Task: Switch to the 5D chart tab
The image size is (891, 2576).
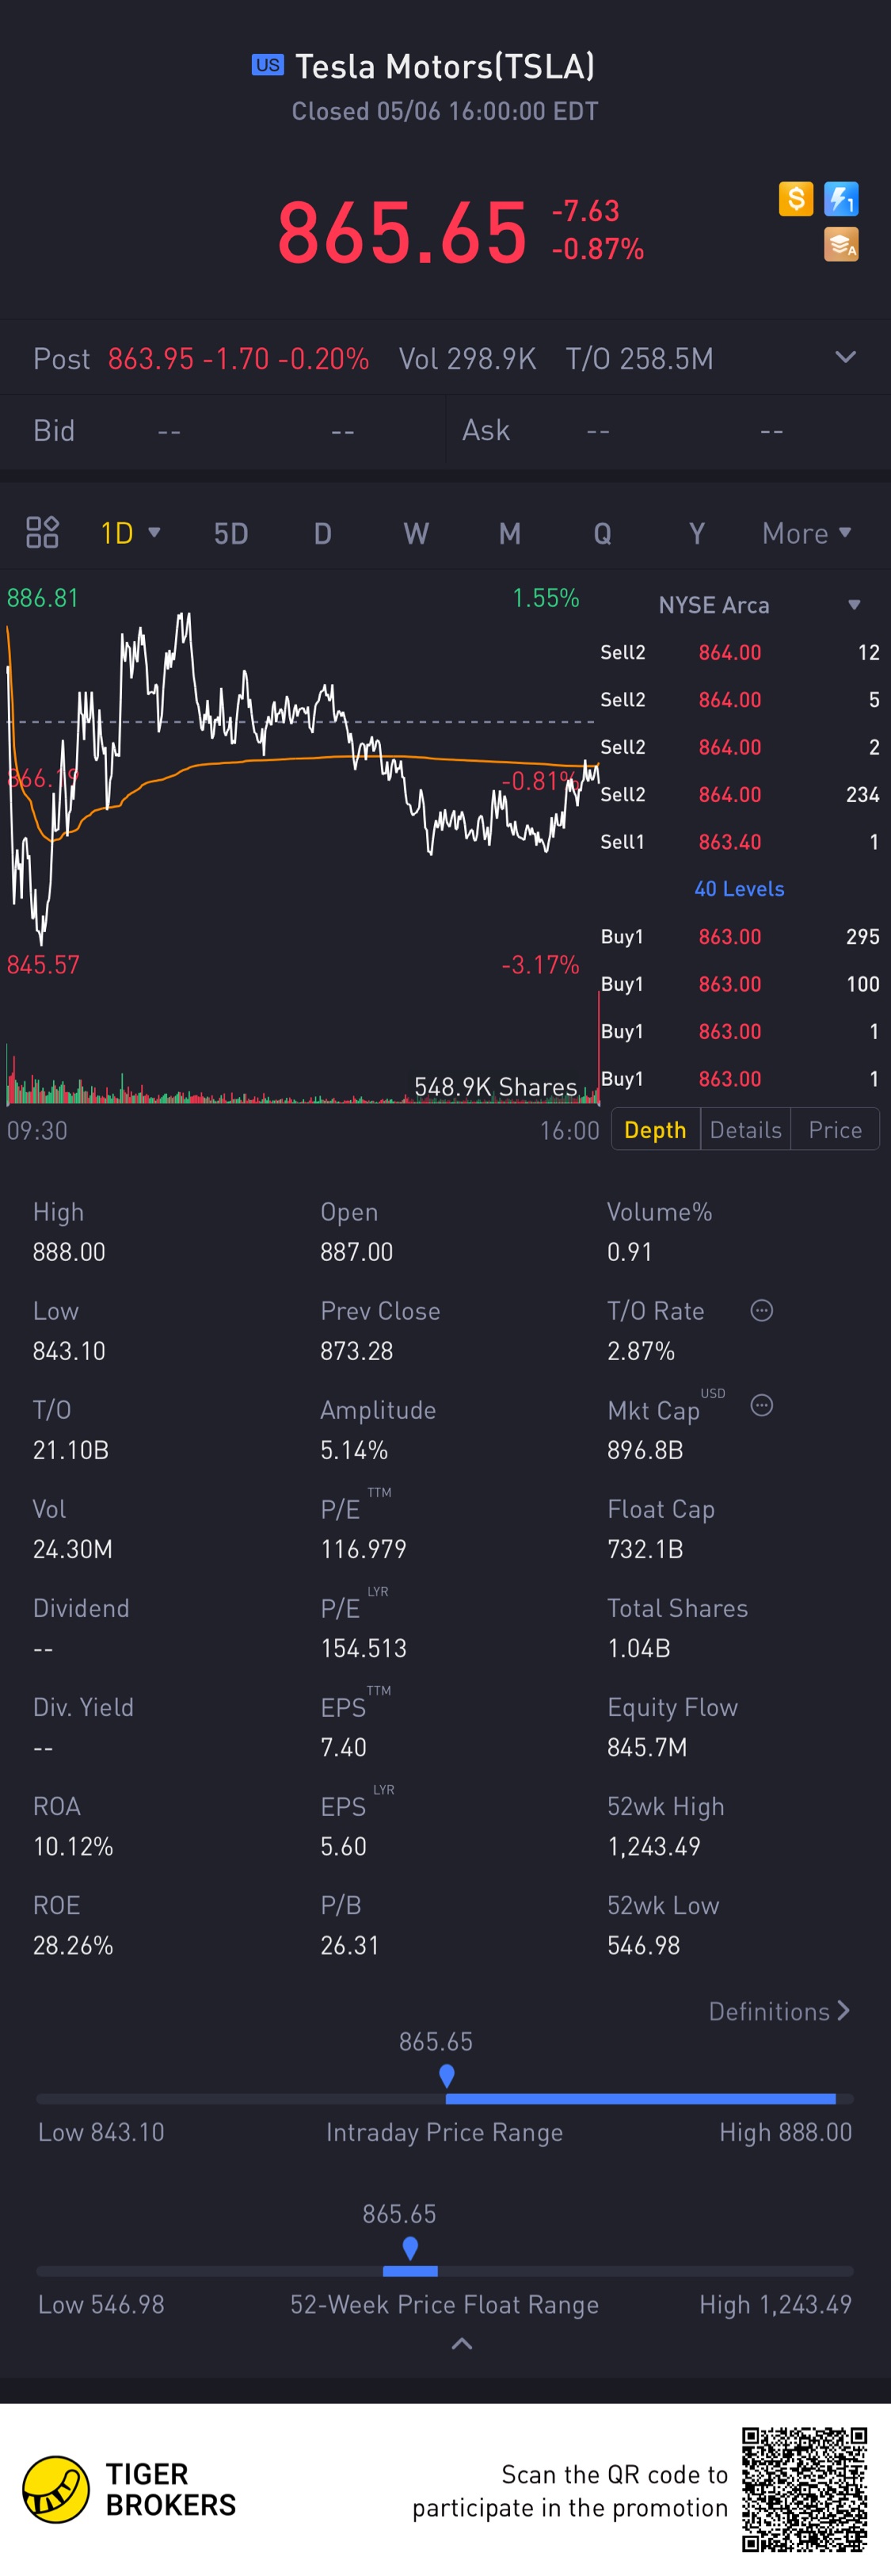Action: [230, 533]
